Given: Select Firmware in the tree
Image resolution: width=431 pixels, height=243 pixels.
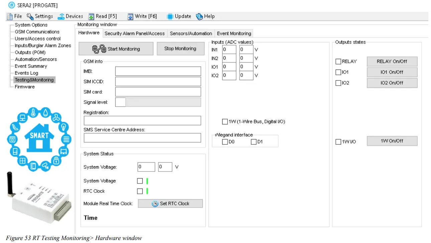Looking at the screenshot, I should [25, 87].
